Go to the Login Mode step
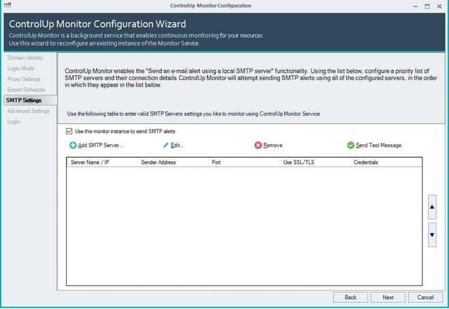 (20, 67)
